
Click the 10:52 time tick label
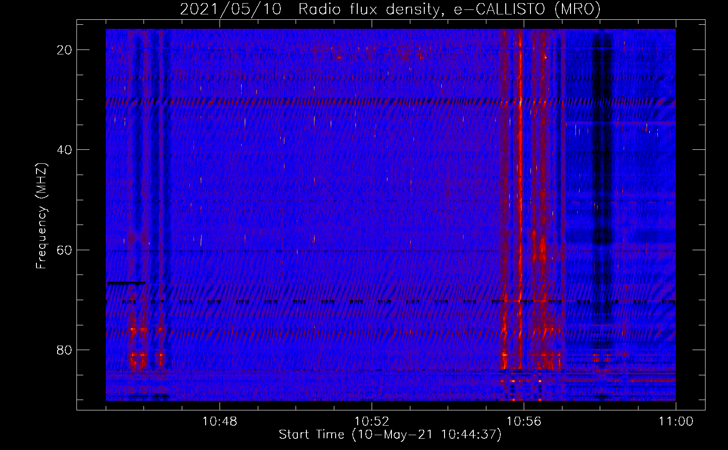(x=372, y=422)
